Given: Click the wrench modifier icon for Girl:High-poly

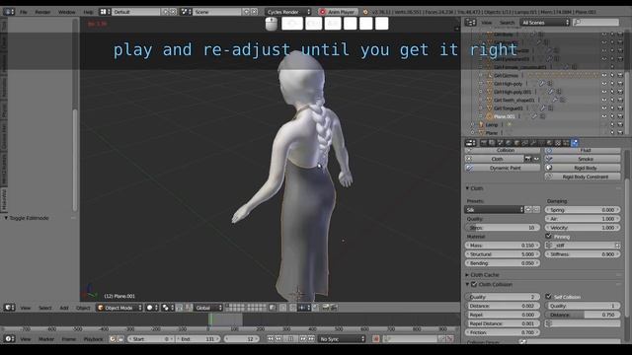Looking at the screenshot, I should (542, 84).
